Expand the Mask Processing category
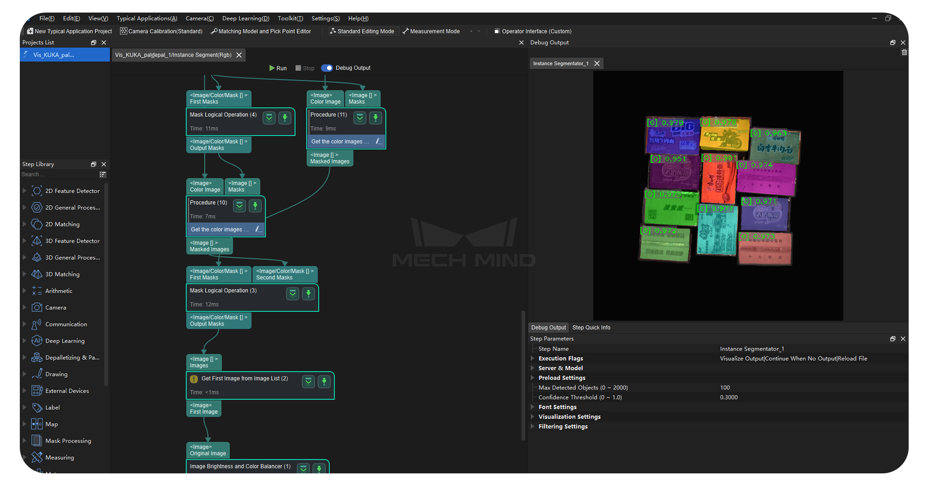Image resolution: width=928 pixels, height=484 pixels. pyautogui.click(x=24, y=441)
